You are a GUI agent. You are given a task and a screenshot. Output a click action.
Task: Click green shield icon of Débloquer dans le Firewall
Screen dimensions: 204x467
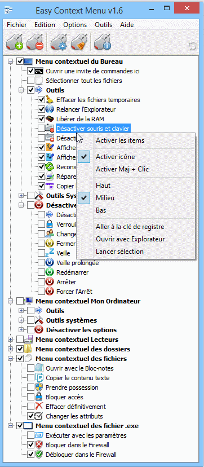(39, 455)
